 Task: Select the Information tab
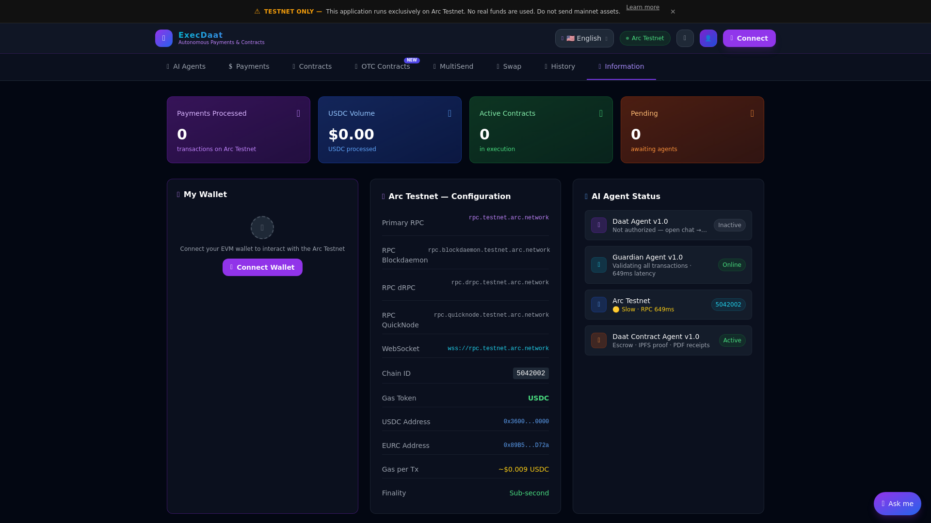(x=621, y=66)
